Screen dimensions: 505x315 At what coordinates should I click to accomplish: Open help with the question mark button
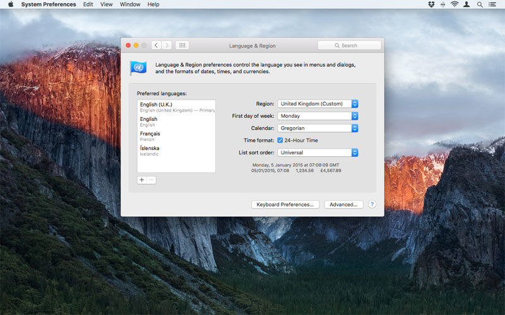pyautogui.click(x=372, y=204)
